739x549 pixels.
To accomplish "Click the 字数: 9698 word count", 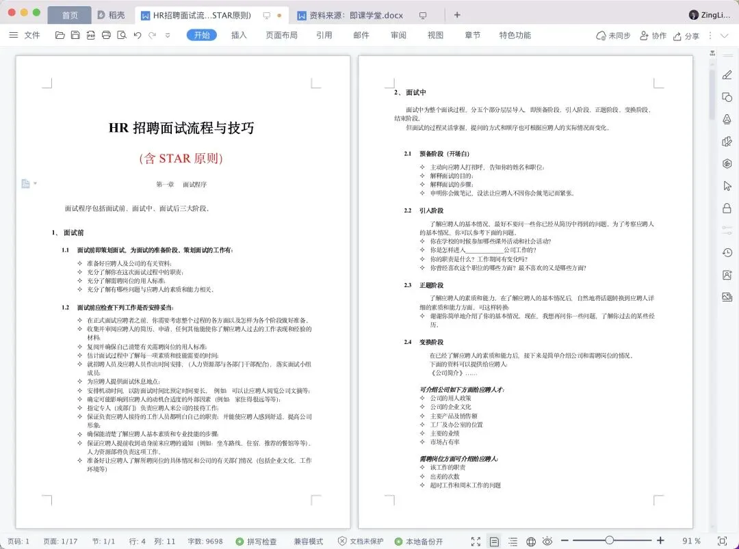I will coord(205,541).
